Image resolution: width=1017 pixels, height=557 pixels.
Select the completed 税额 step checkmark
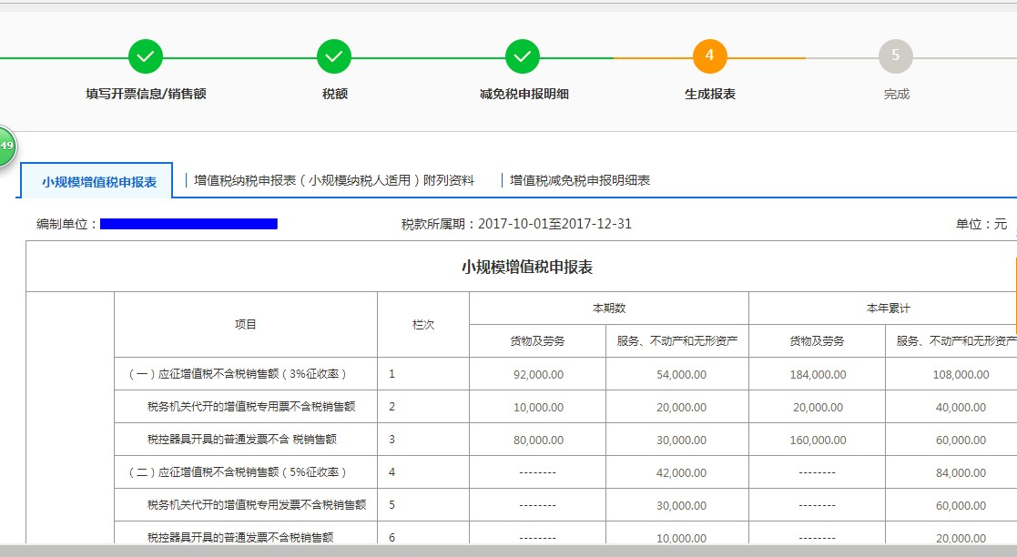(x=333, y=55)
